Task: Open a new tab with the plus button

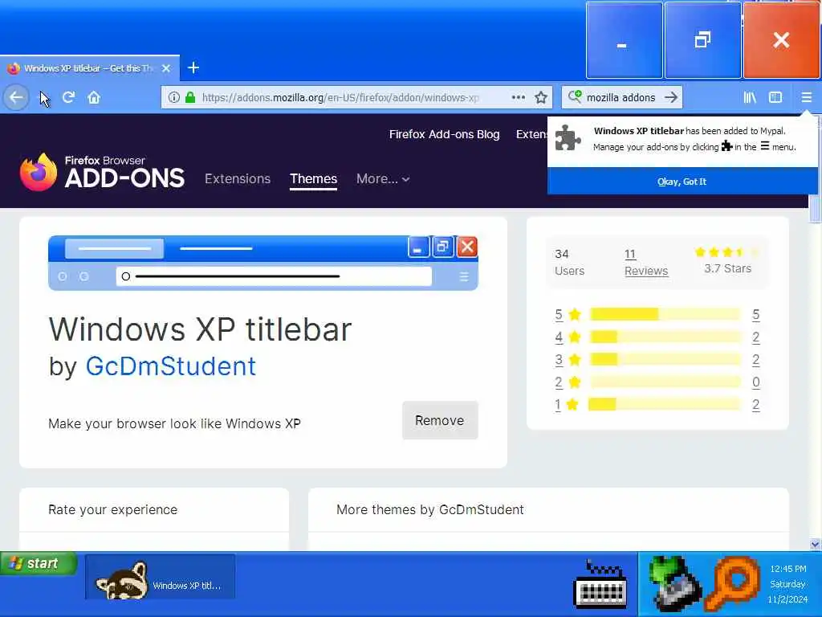Action: [193, 67]
